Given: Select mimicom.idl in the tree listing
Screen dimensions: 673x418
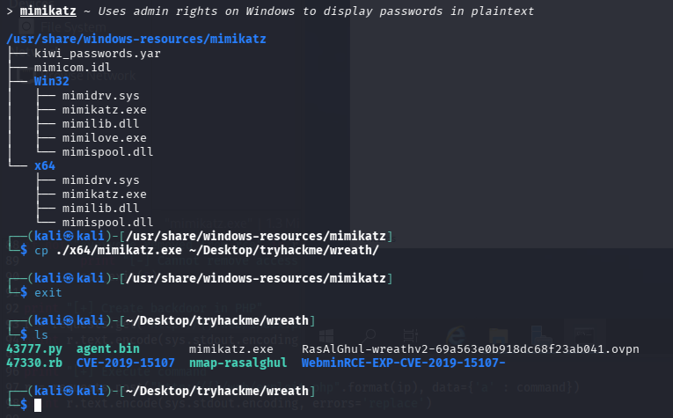Looking at the screenshot, I should [x=73, y=67].
